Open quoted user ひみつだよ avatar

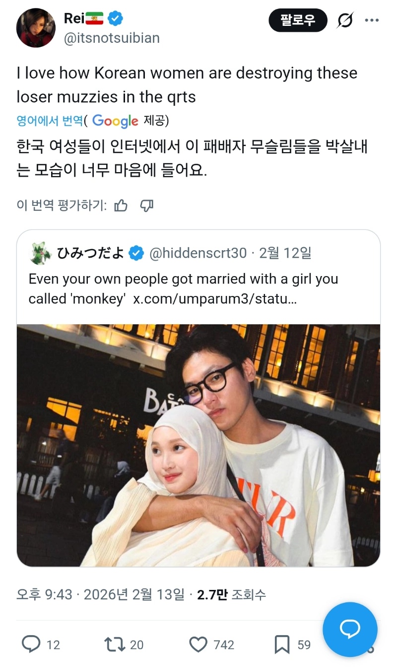coord(41,253)
